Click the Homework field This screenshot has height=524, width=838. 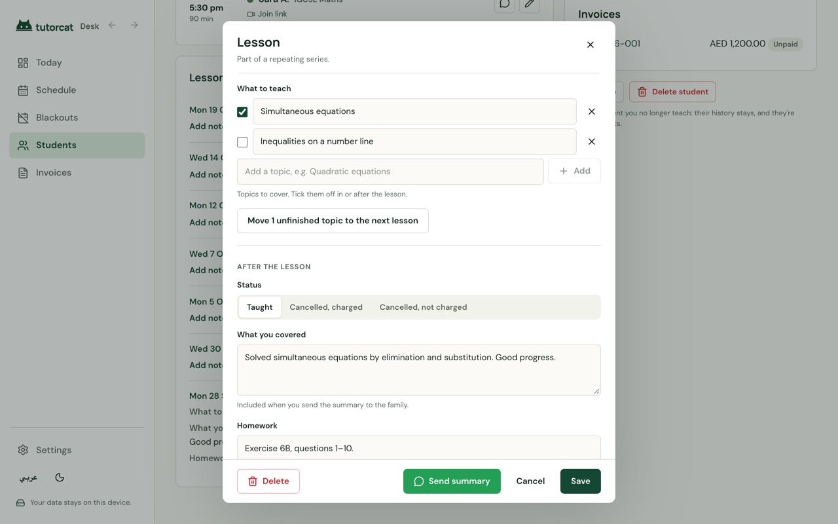coord(419,448)
